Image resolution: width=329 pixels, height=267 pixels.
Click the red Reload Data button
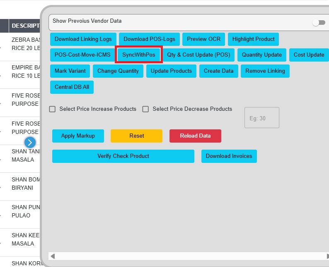195,136
